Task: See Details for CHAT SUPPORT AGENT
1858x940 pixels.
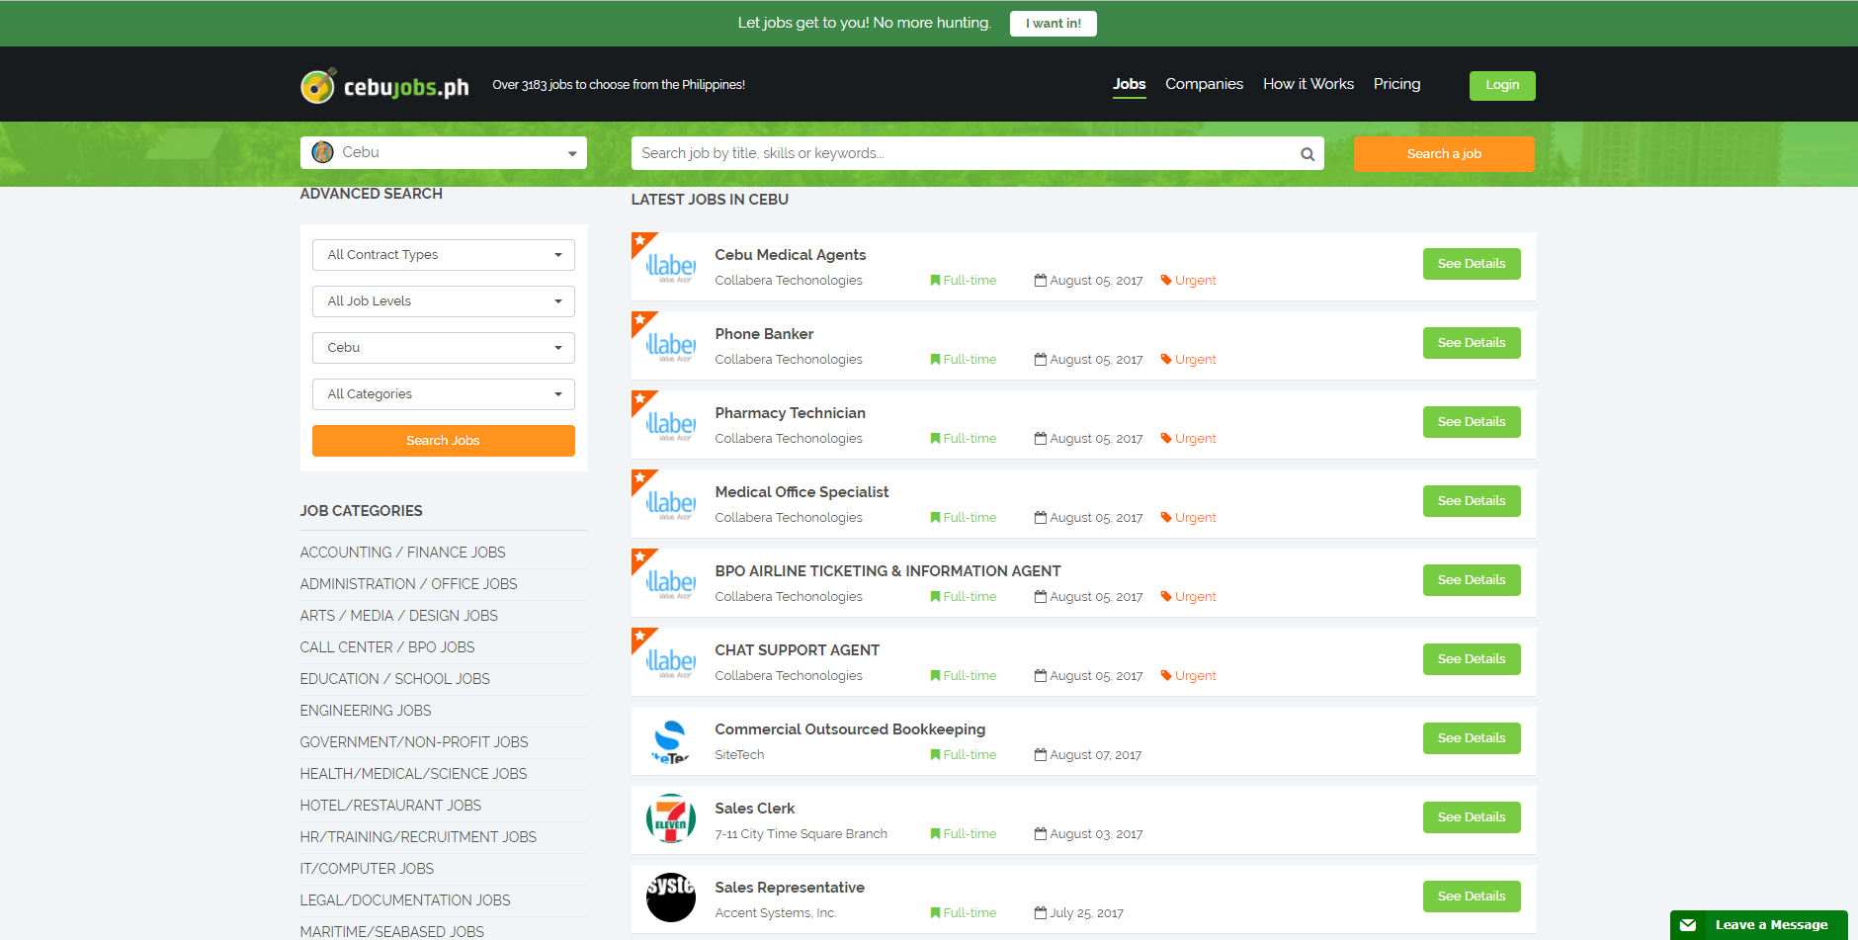Action: tap(1472, 659)
